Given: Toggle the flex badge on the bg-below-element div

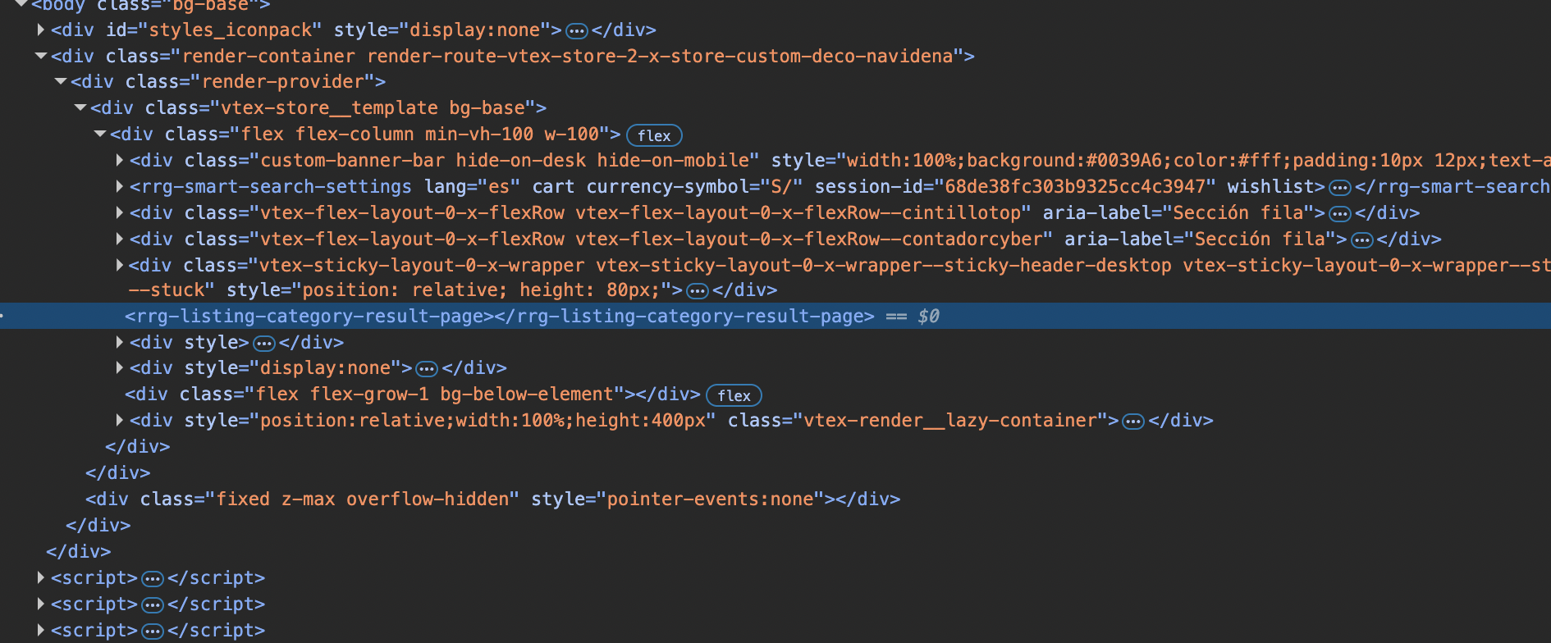Looking at the screenshot, I should (x=734, y=395).
